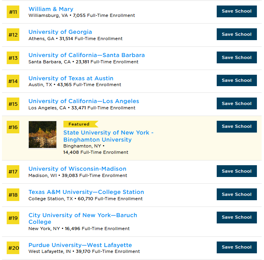
Task: Click the #16 rank badge
Action: click(13, 127)
